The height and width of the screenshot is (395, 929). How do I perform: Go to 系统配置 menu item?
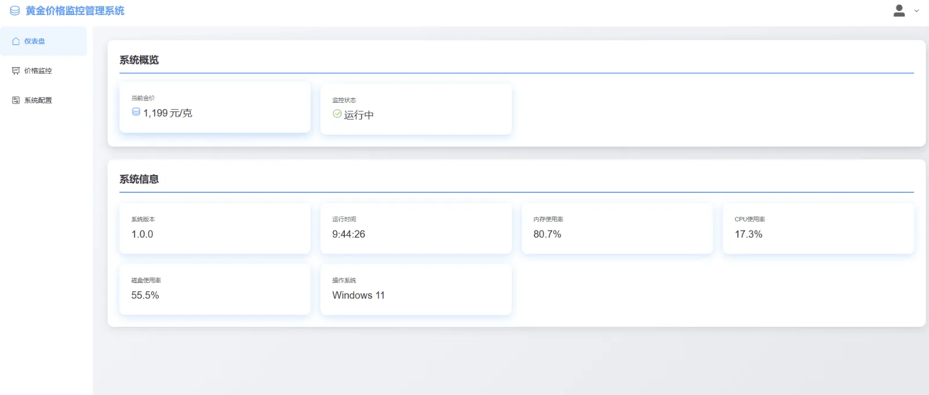click(38, 100)
